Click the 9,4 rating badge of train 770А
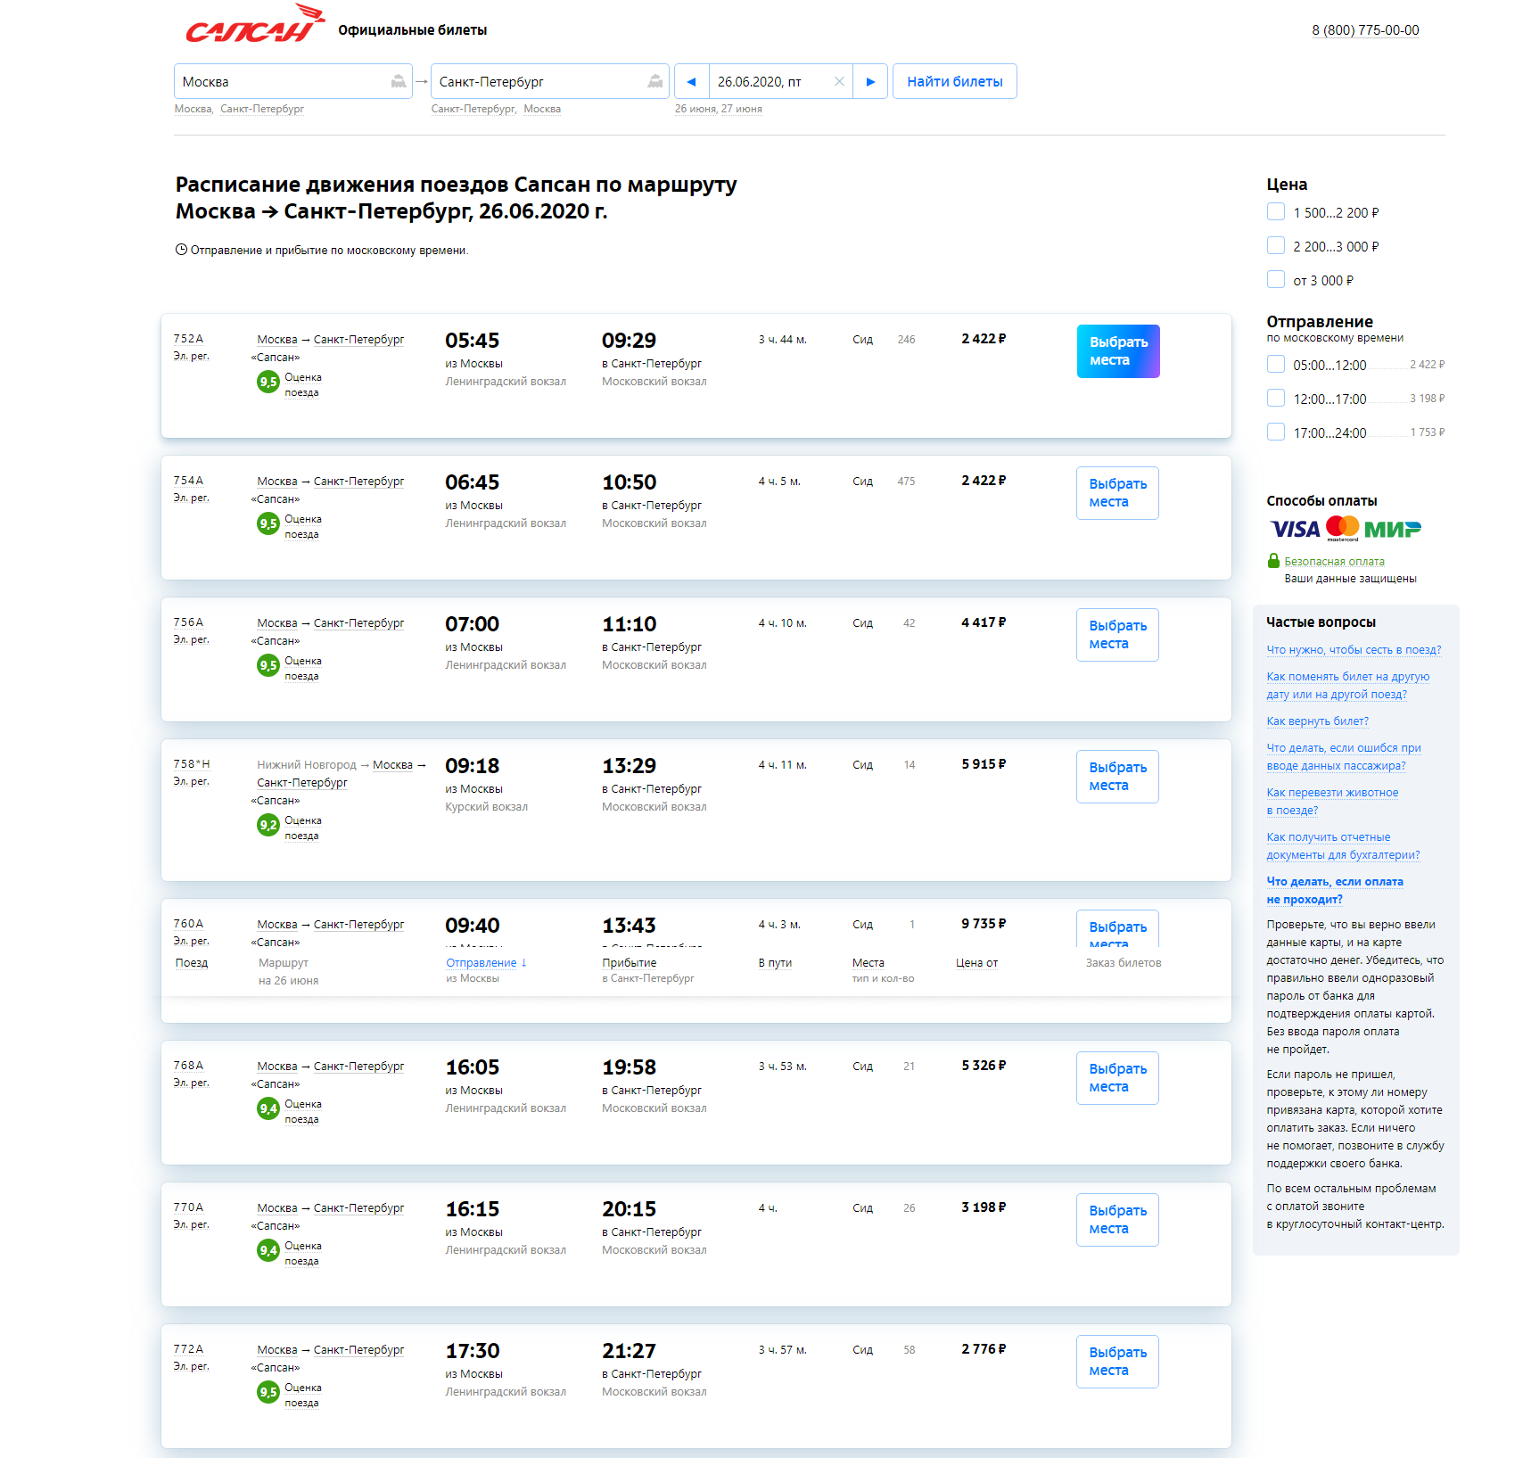 [x=268, y=1250]
